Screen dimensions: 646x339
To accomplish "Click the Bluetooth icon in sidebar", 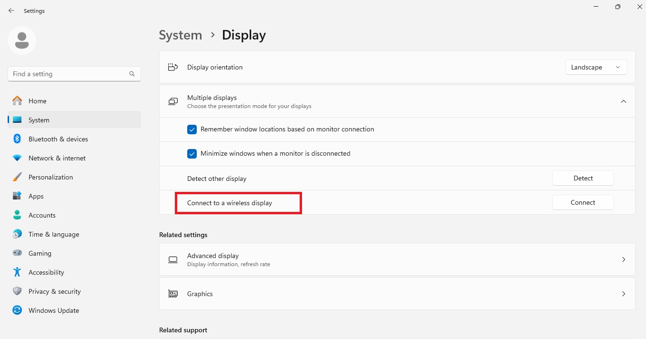I will point(17,139).
